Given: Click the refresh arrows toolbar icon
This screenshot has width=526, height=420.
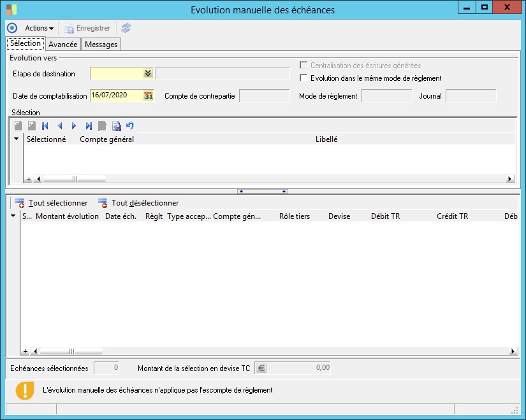Looking at the screenshot, I should point(126,28).
